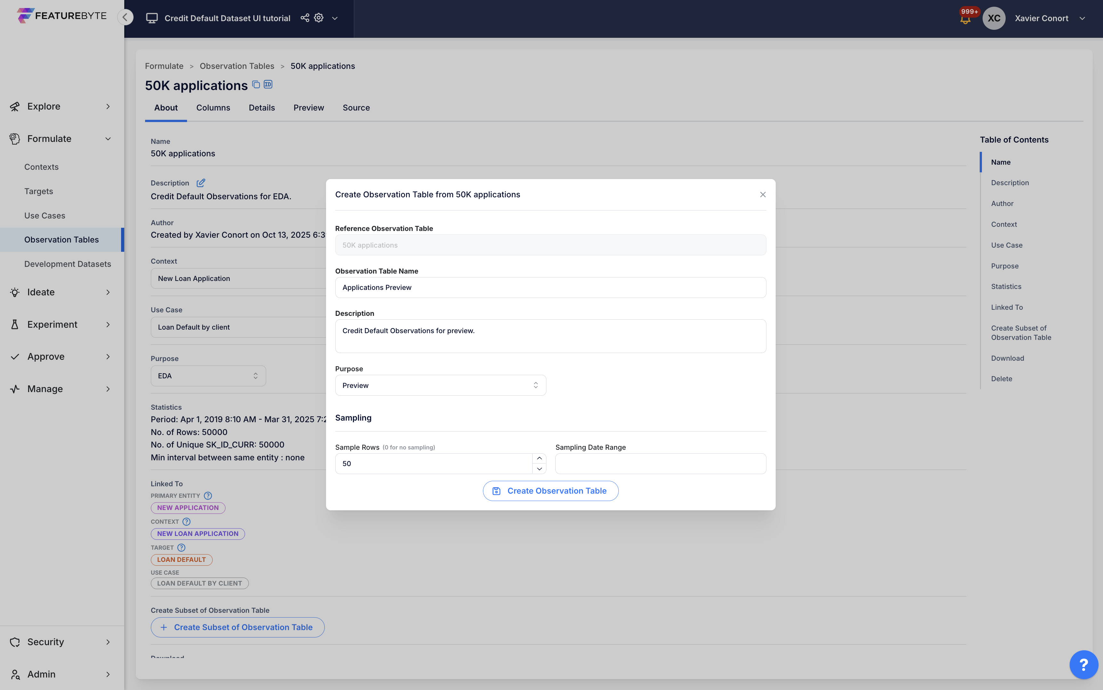Collapse the sidebar with the arrow button
Screen dimensions: 1103x690
125,17
